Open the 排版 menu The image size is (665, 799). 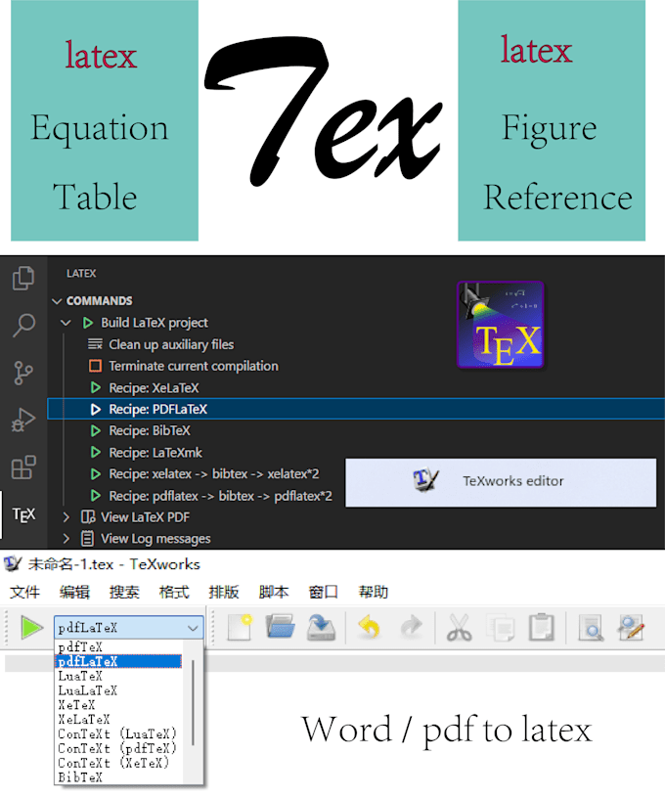[x=223, y=592]
